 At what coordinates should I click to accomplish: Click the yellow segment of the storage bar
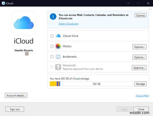pos(53,84)
